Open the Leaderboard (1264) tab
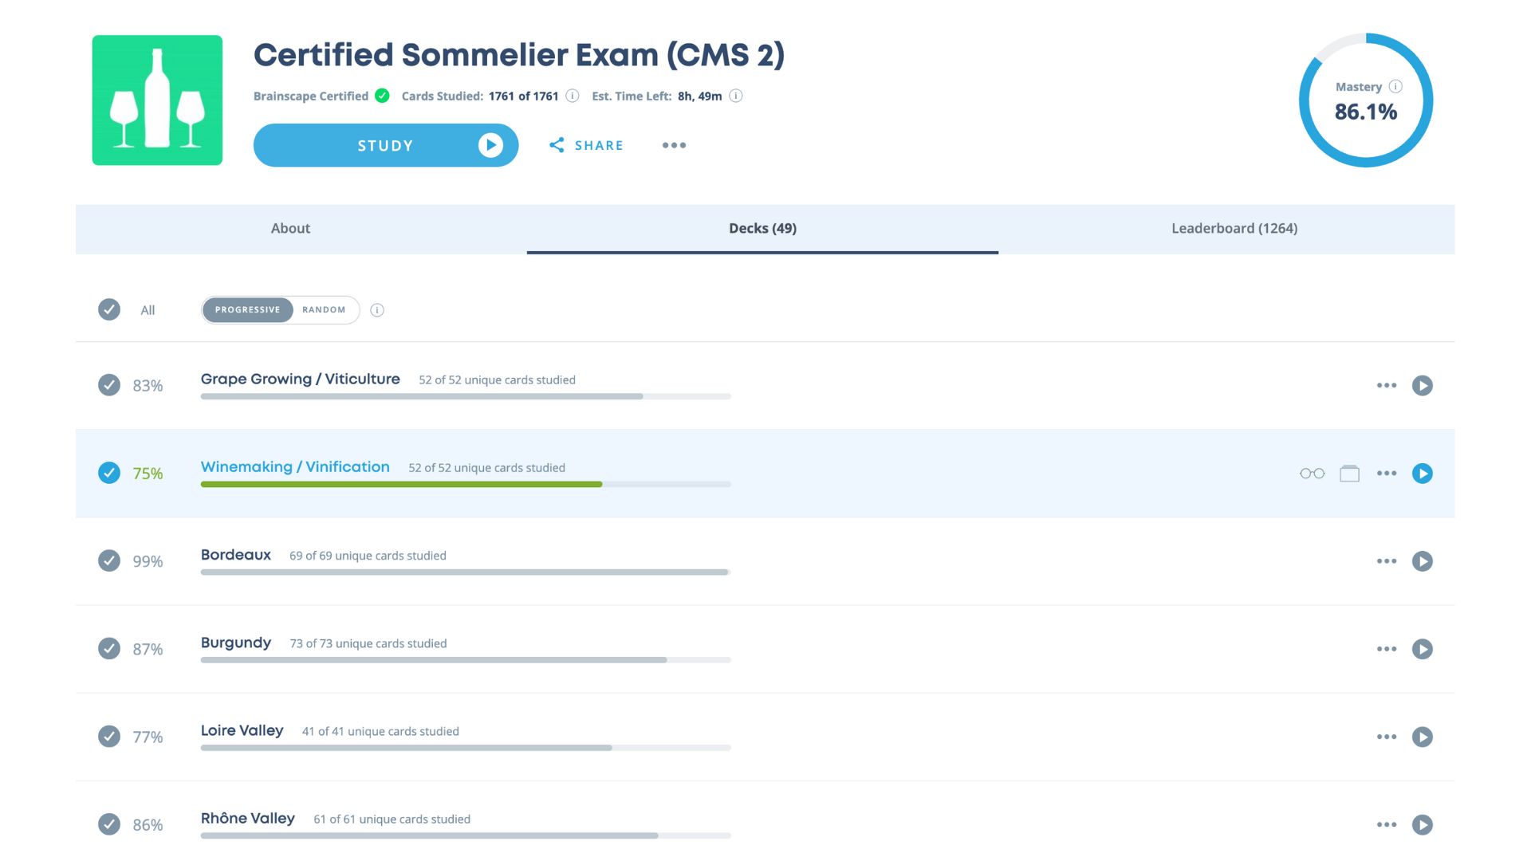The width and height of the screenshot is (1531, 861). pyautogui.click(x=1234, y=229)
